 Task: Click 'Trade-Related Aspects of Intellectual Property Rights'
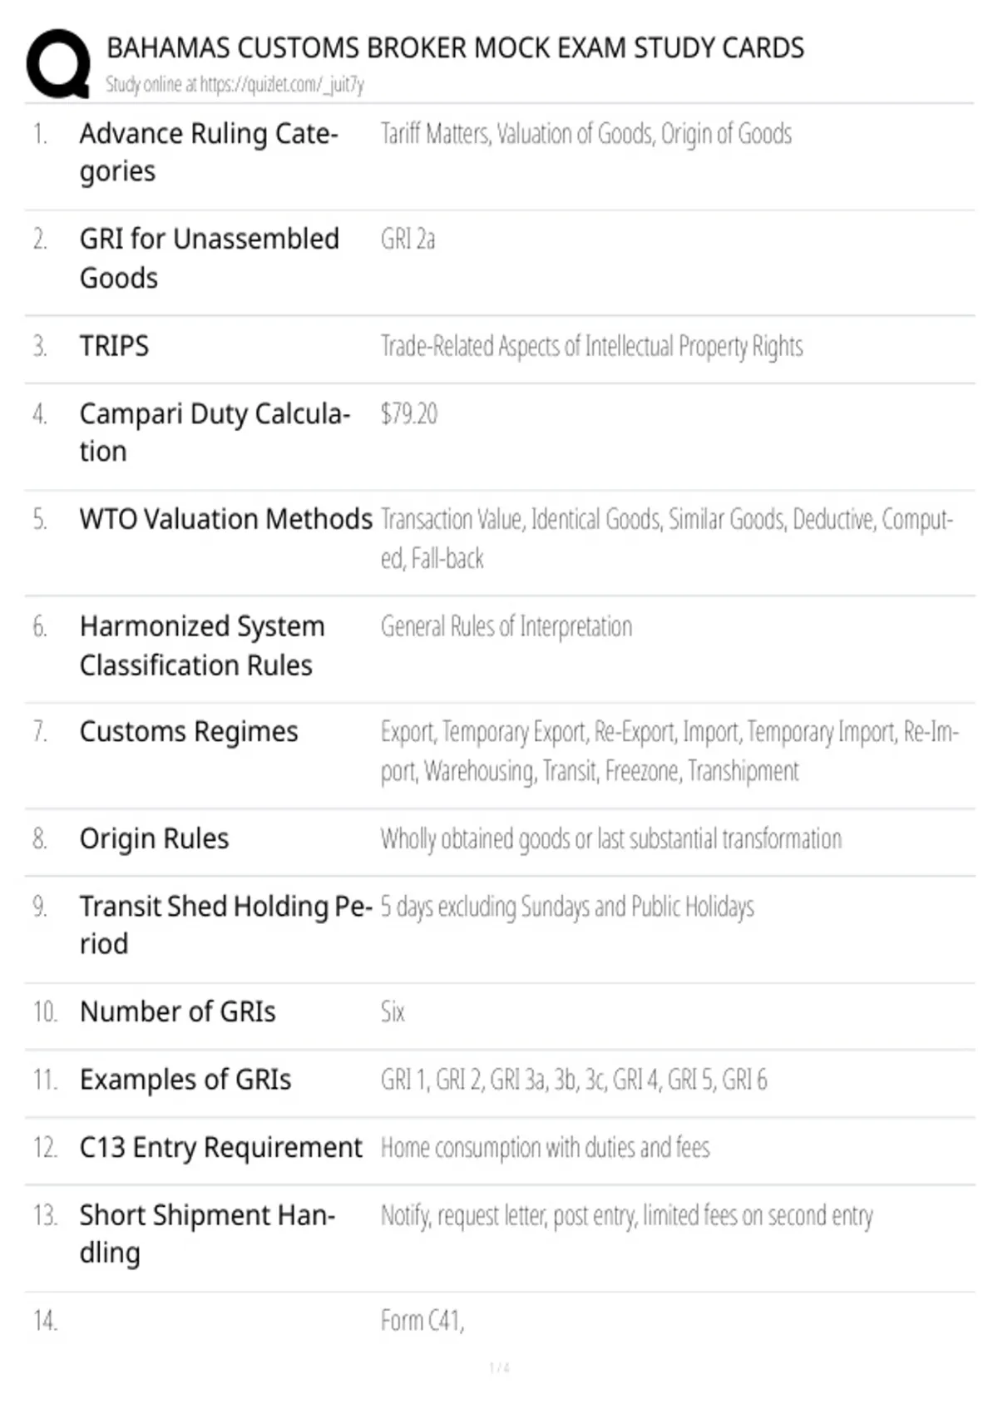point(591,346)
